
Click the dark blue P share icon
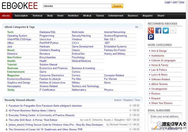click(x=151, y=37)
